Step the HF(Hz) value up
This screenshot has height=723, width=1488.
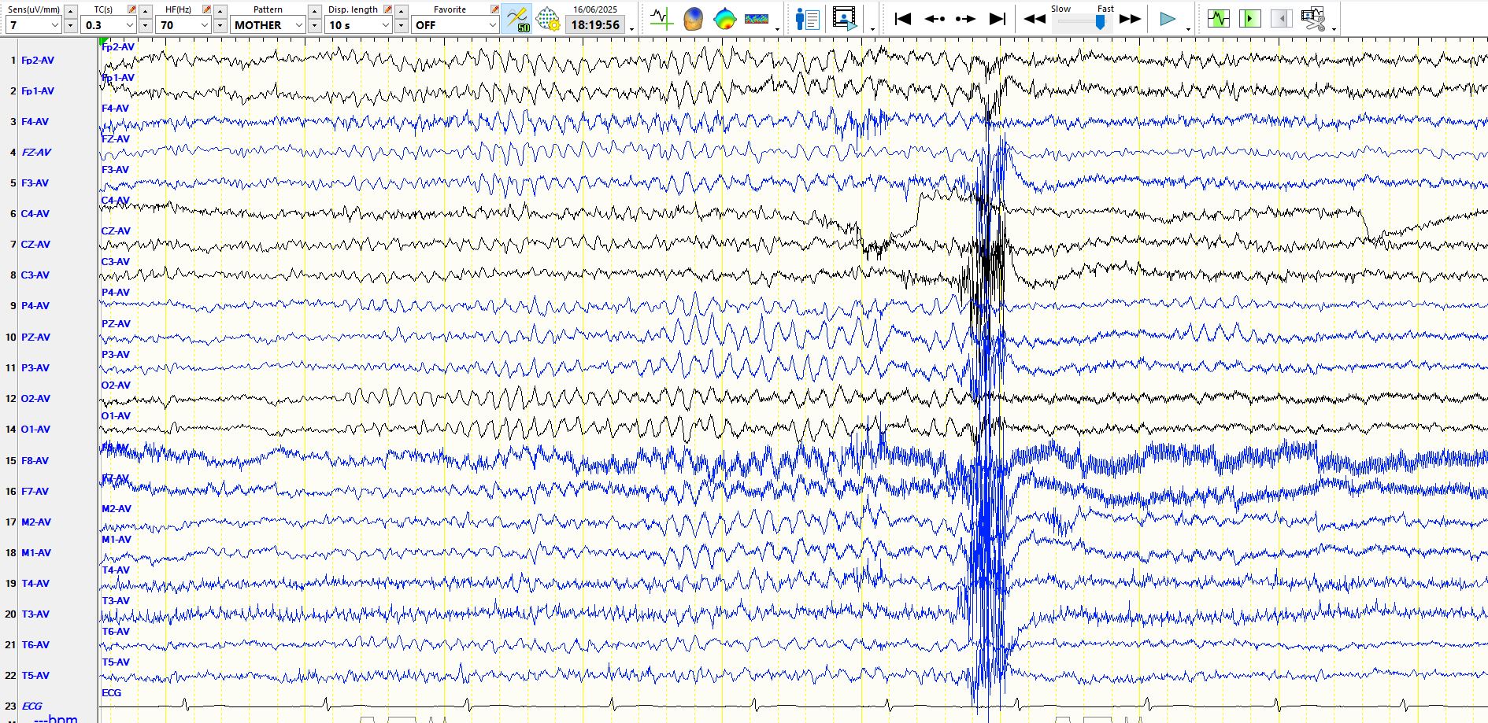(220, 11)
